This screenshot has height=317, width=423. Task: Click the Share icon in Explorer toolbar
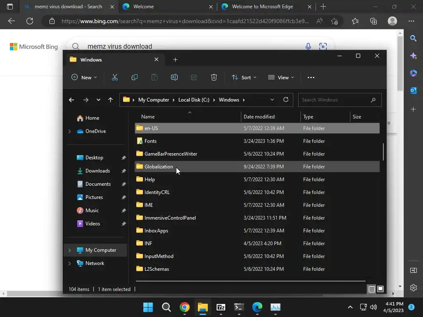coord(194,77)
